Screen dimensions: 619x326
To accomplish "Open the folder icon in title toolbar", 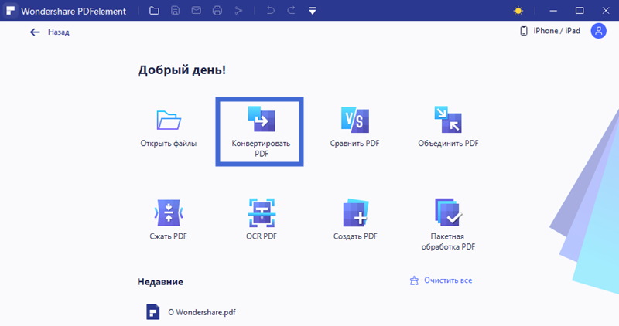I will [154, 11].
